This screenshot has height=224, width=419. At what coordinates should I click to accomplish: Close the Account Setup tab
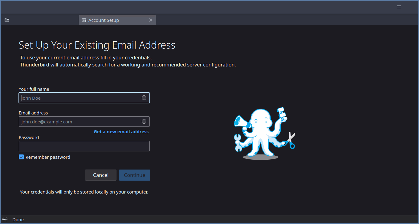tap(151, 20)
